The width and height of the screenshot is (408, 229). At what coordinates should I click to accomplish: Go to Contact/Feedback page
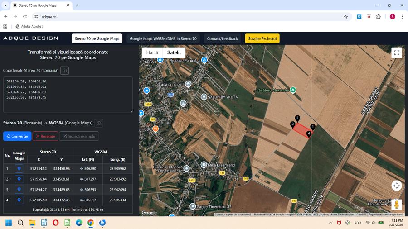(222, 38)
